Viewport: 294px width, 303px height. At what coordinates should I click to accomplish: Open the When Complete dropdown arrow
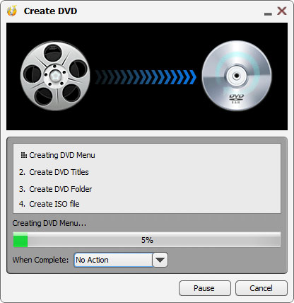(160, 260)
